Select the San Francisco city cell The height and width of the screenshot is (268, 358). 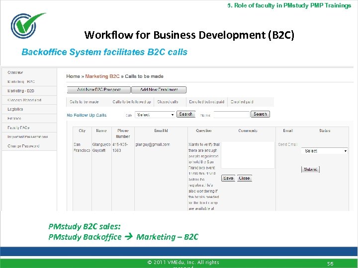[x=82, y=147]
